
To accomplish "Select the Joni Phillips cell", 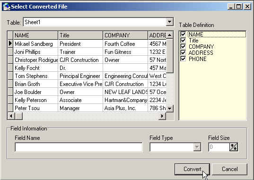I will point(35,52).
